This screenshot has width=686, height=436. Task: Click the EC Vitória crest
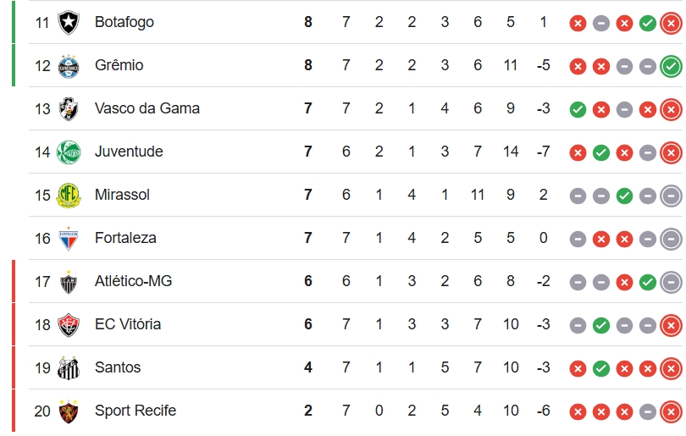click(x=69, y=325)
